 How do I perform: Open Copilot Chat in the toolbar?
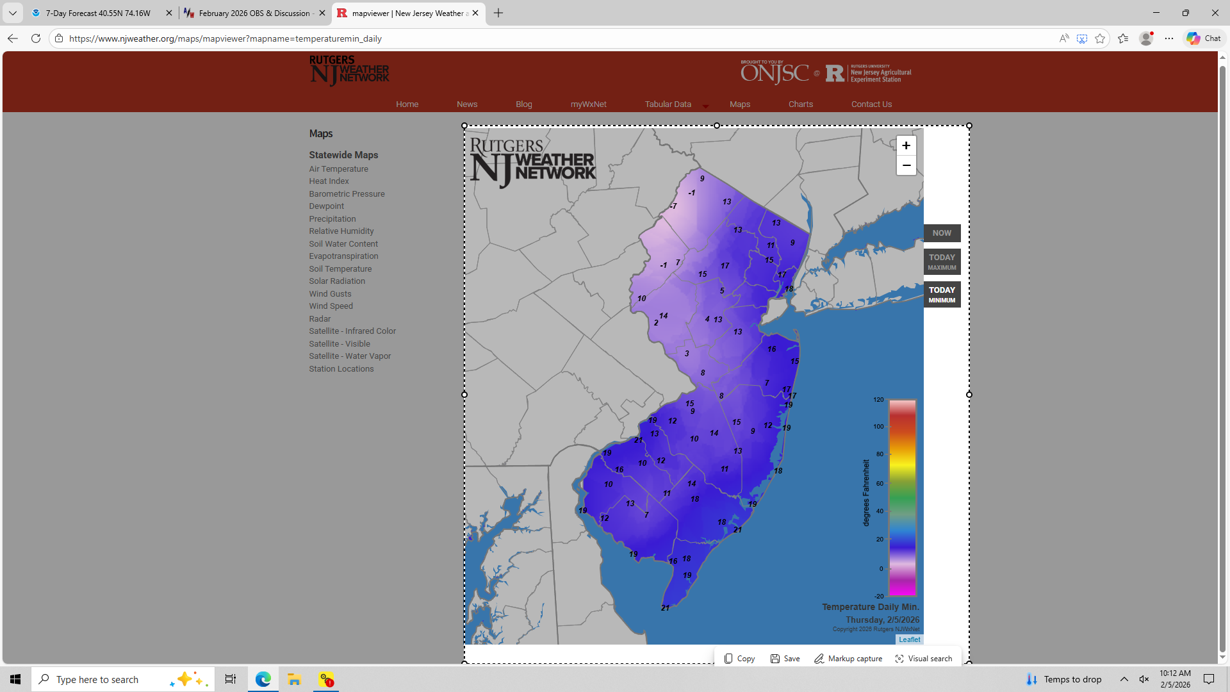[x=1204, y=38]
